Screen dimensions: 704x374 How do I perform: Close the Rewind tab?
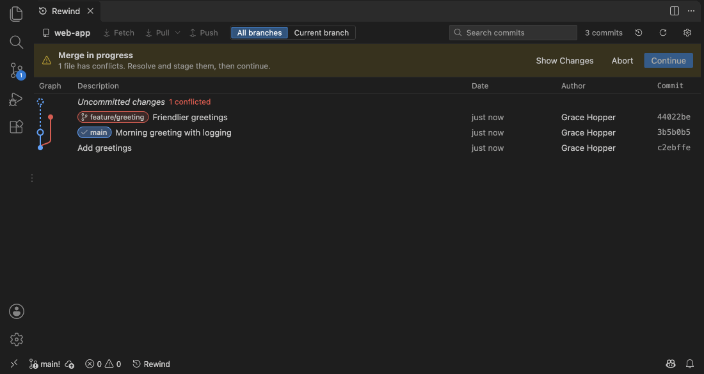coord(90,11)
